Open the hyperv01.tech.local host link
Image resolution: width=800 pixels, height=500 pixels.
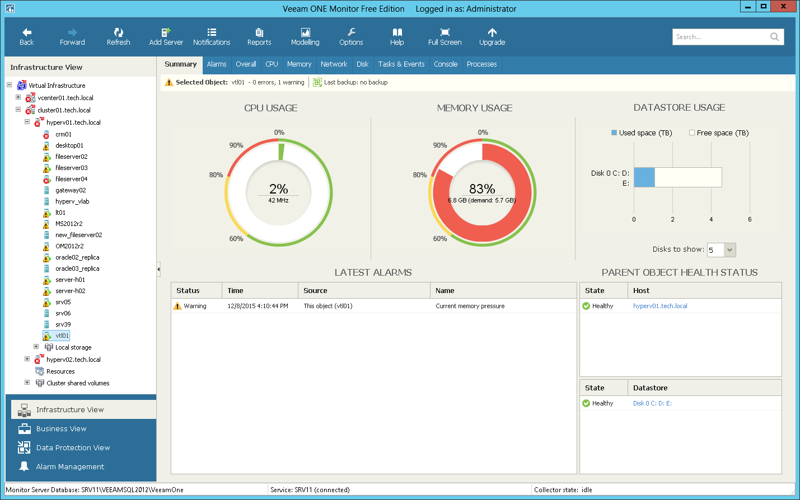pyautogui.click(x=660, y=306)
